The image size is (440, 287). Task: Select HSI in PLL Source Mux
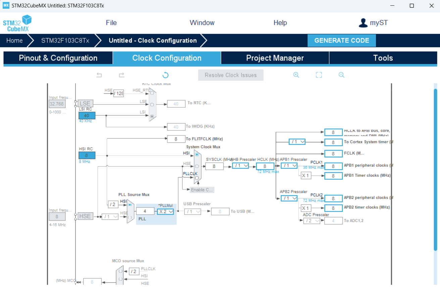click(x=130, y=205)
